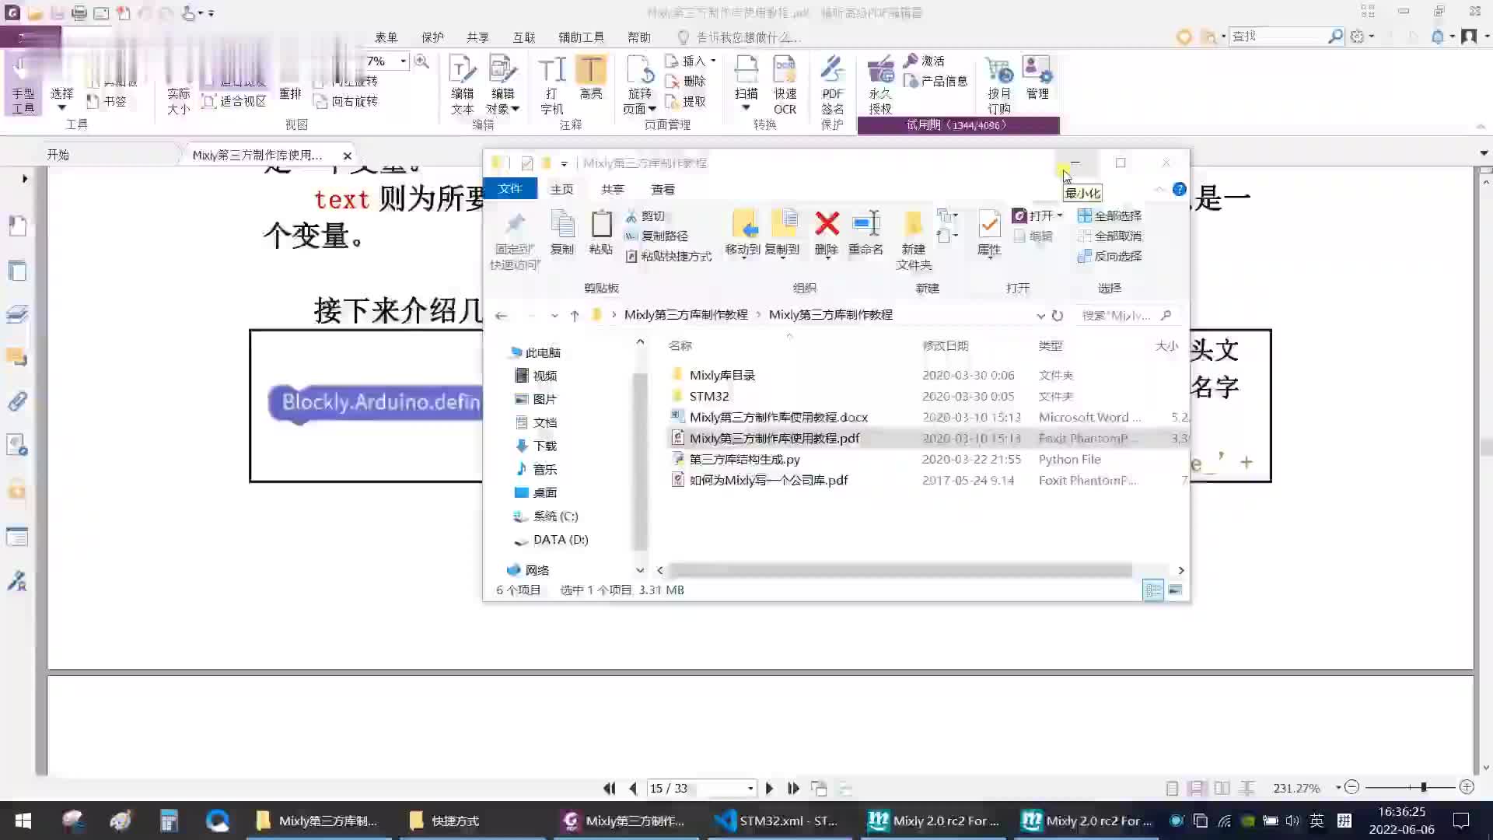Viewport: 1493px width, 840px height.
Task: Switch Explorer to large icons view
Action: tap(1175, 590)
